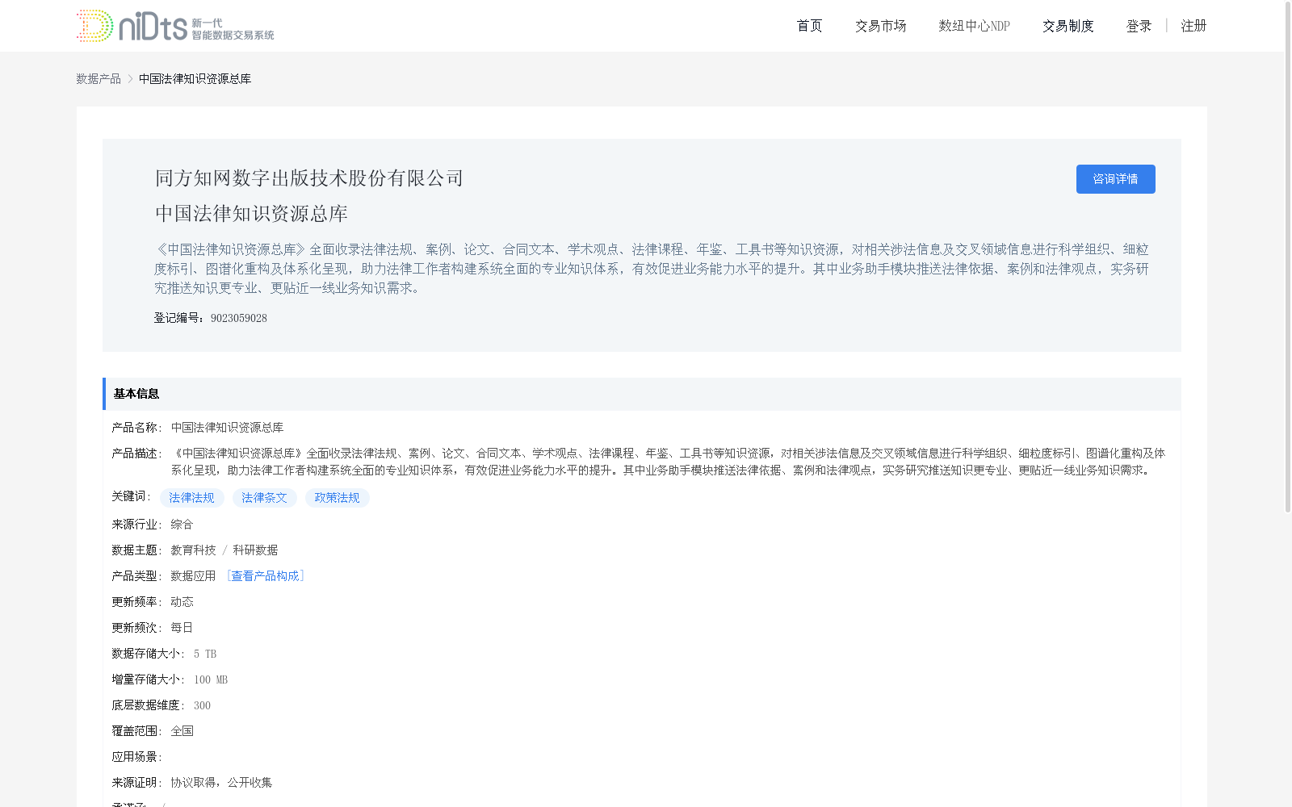The image size is (1292, 807).
Task: Click breadcrumb text 中国法律知识资源总库
Action: (x=195, y=78)
